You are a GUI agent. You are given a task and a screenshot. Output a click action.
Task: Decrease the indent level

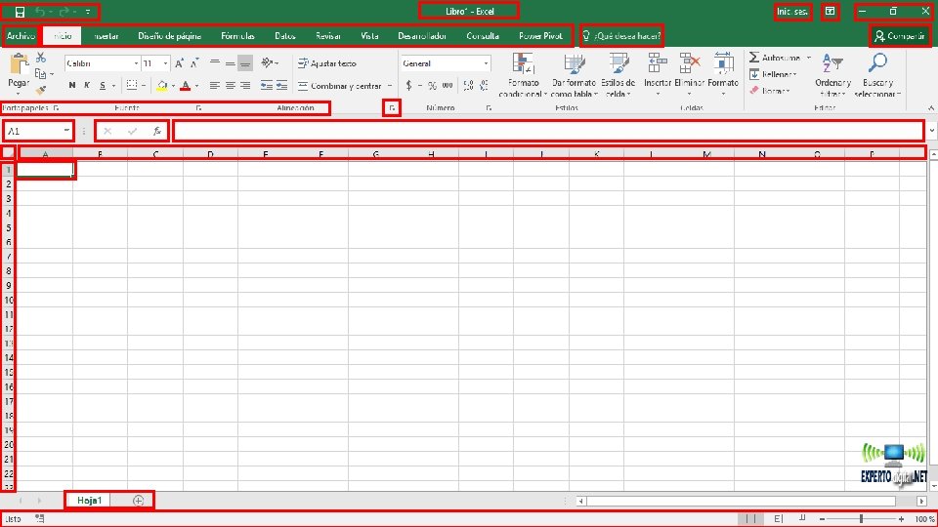[266, 86]
